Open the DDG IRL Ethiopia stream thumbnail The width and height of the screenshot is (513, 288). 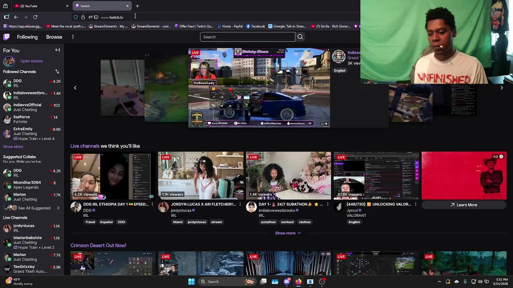pos(113,176)
